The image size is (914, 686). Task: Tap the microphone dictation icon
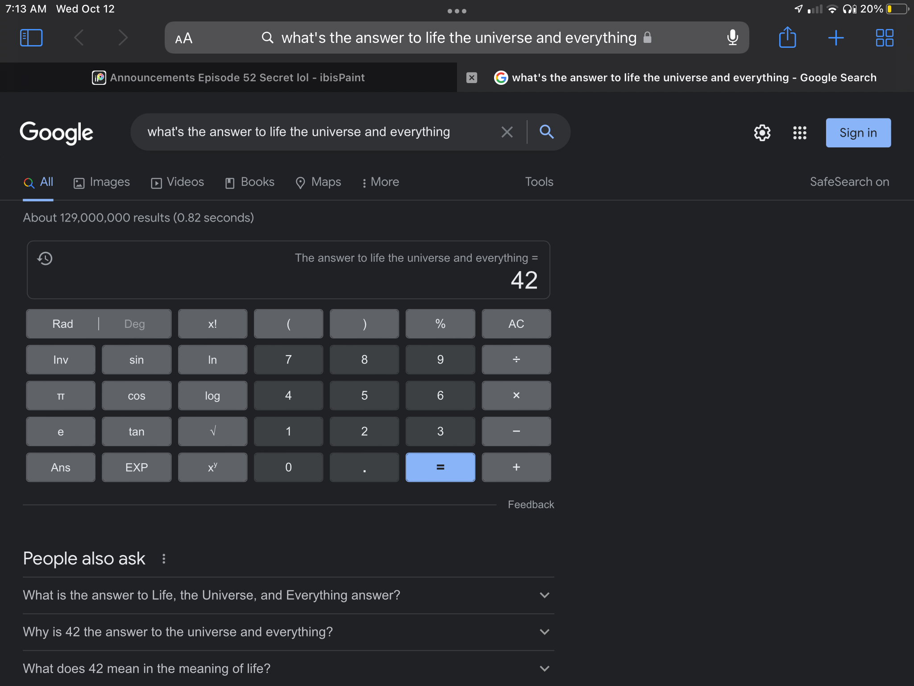click(732, 38)
